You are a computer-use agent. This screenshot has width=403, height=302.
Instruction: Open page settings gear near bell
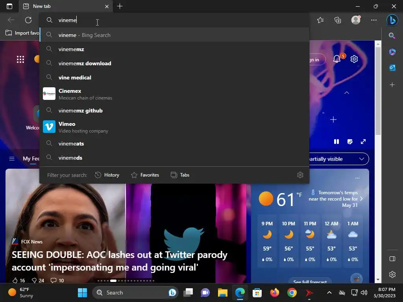[x=354, y=59]
